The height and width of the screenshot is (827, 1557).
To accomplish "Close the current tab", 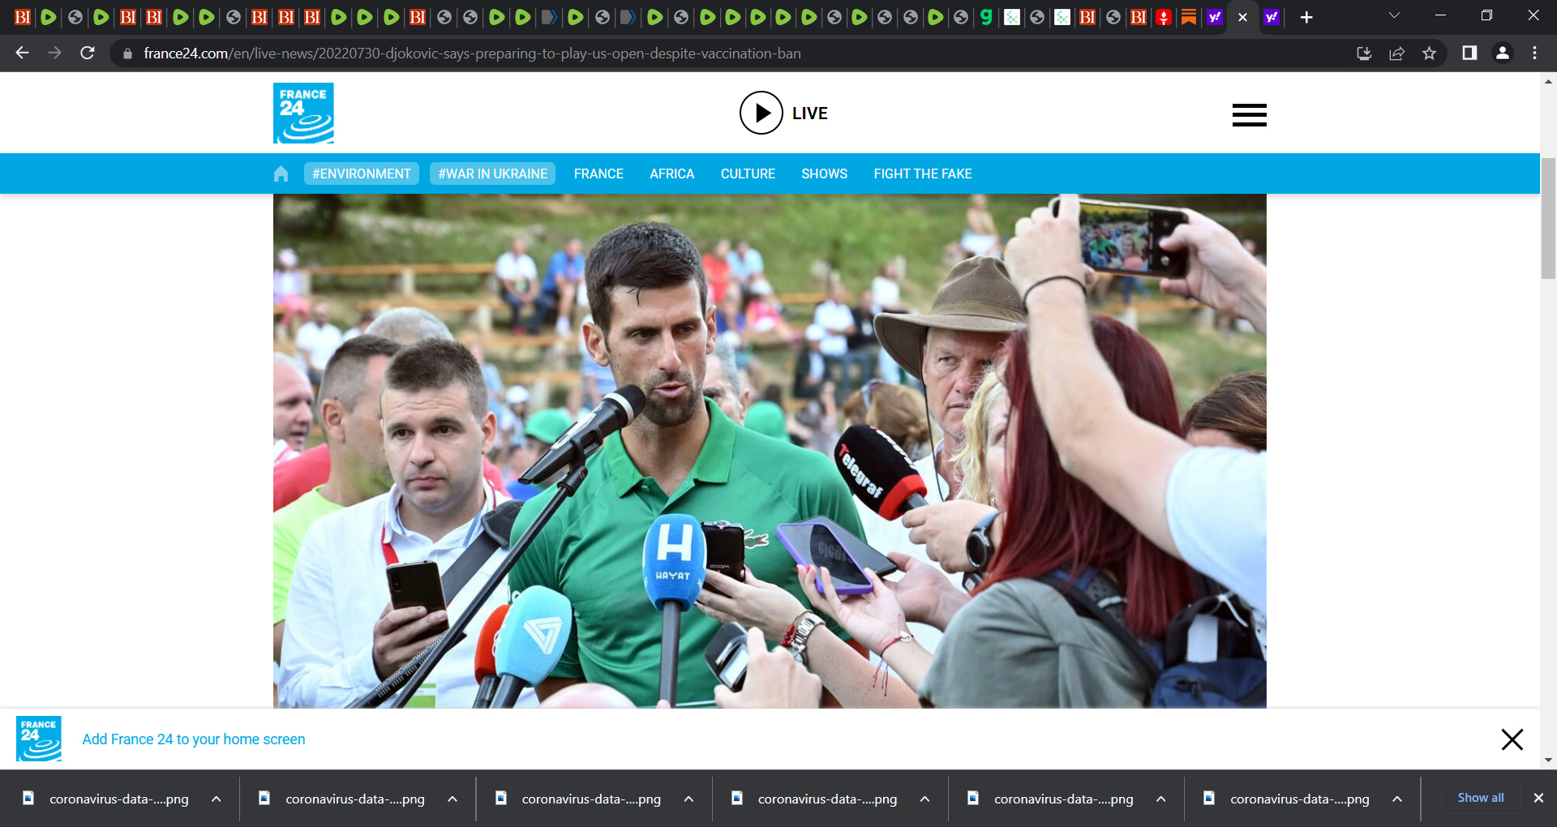I will (1242, 17).
